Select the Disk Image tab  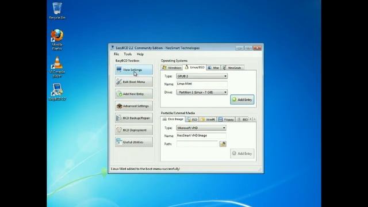pos(173,119)
